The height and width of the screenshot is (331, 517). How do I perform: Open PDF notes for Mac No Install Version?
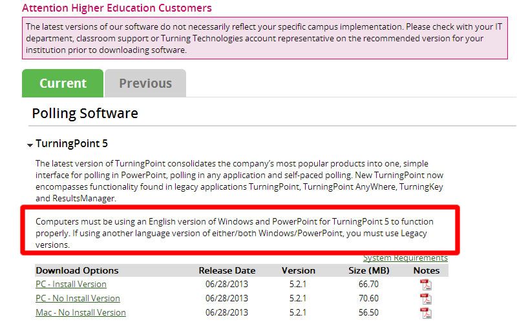click(425, 313)
